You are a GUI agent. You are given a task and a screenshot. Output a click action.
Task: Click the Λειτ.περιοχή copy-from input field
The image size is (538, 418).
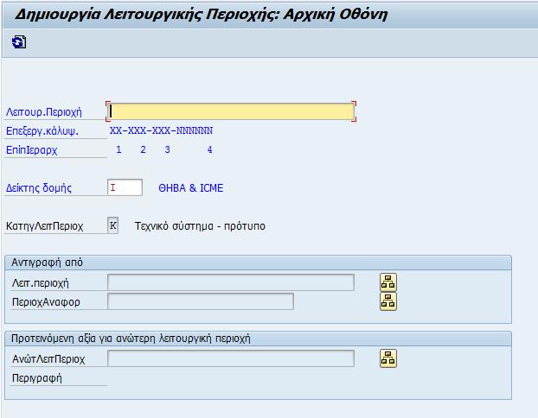[x=231, y=282]
